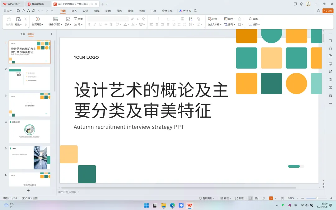
Task: Insert a 文本框 text box
Action: (215, 25)
